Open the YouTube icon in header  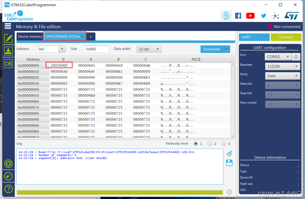[x=250, y=16]
